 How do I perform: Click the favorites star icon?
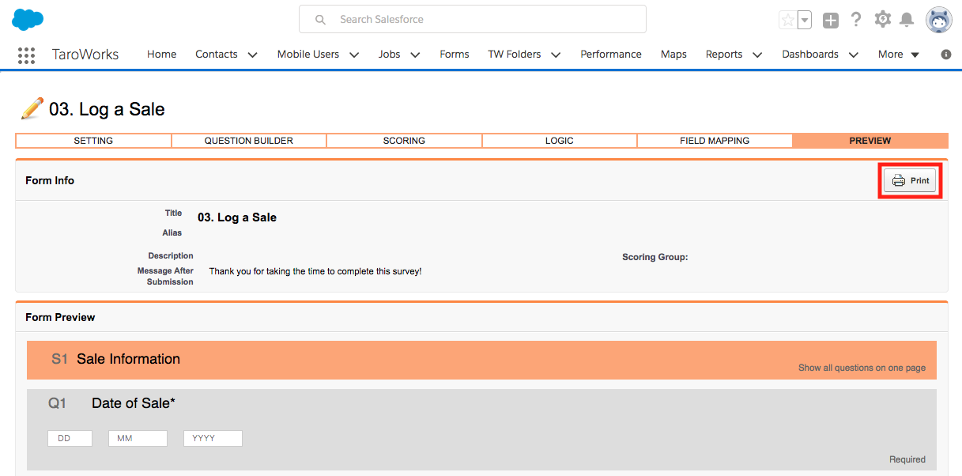point(787,21)
